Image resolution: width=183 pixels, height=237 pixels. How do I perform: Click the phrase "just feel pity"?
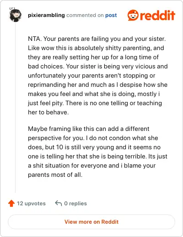click(45, 103)
